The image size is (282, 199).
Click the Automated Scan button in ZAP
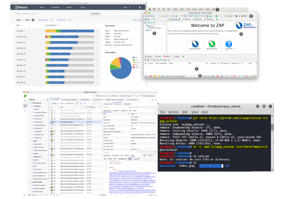(x=195, y=45)
